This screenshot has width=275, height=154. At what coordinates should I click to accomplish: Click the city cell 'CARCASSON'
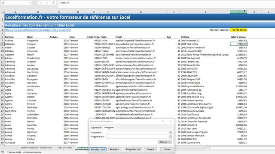coord(108,111)
